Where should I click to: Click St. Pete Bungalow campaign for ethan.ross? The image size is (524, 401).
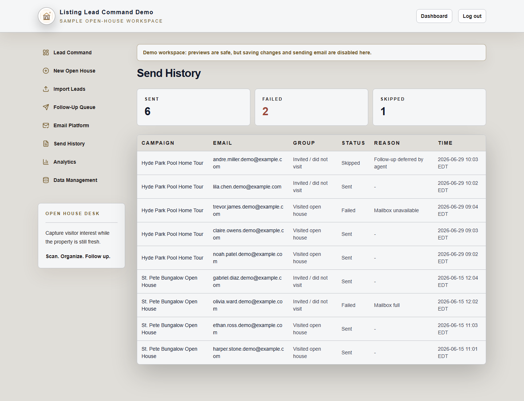pos(169,329)
